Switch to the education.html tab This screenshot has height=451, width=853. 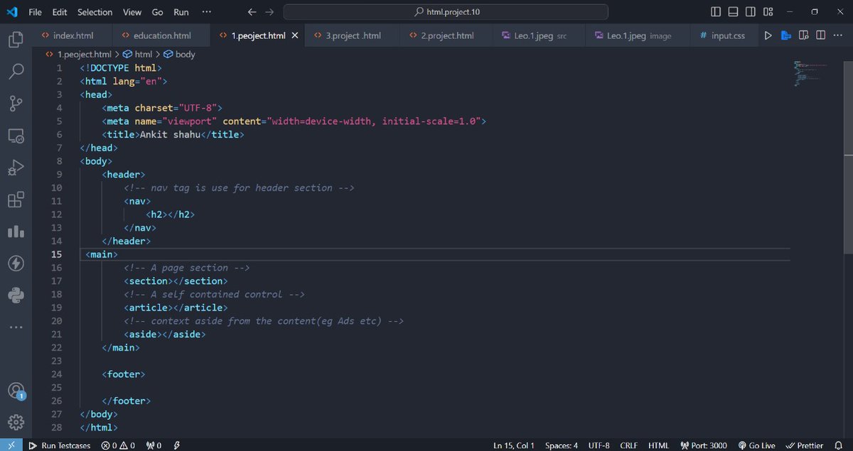coord(162,36)
